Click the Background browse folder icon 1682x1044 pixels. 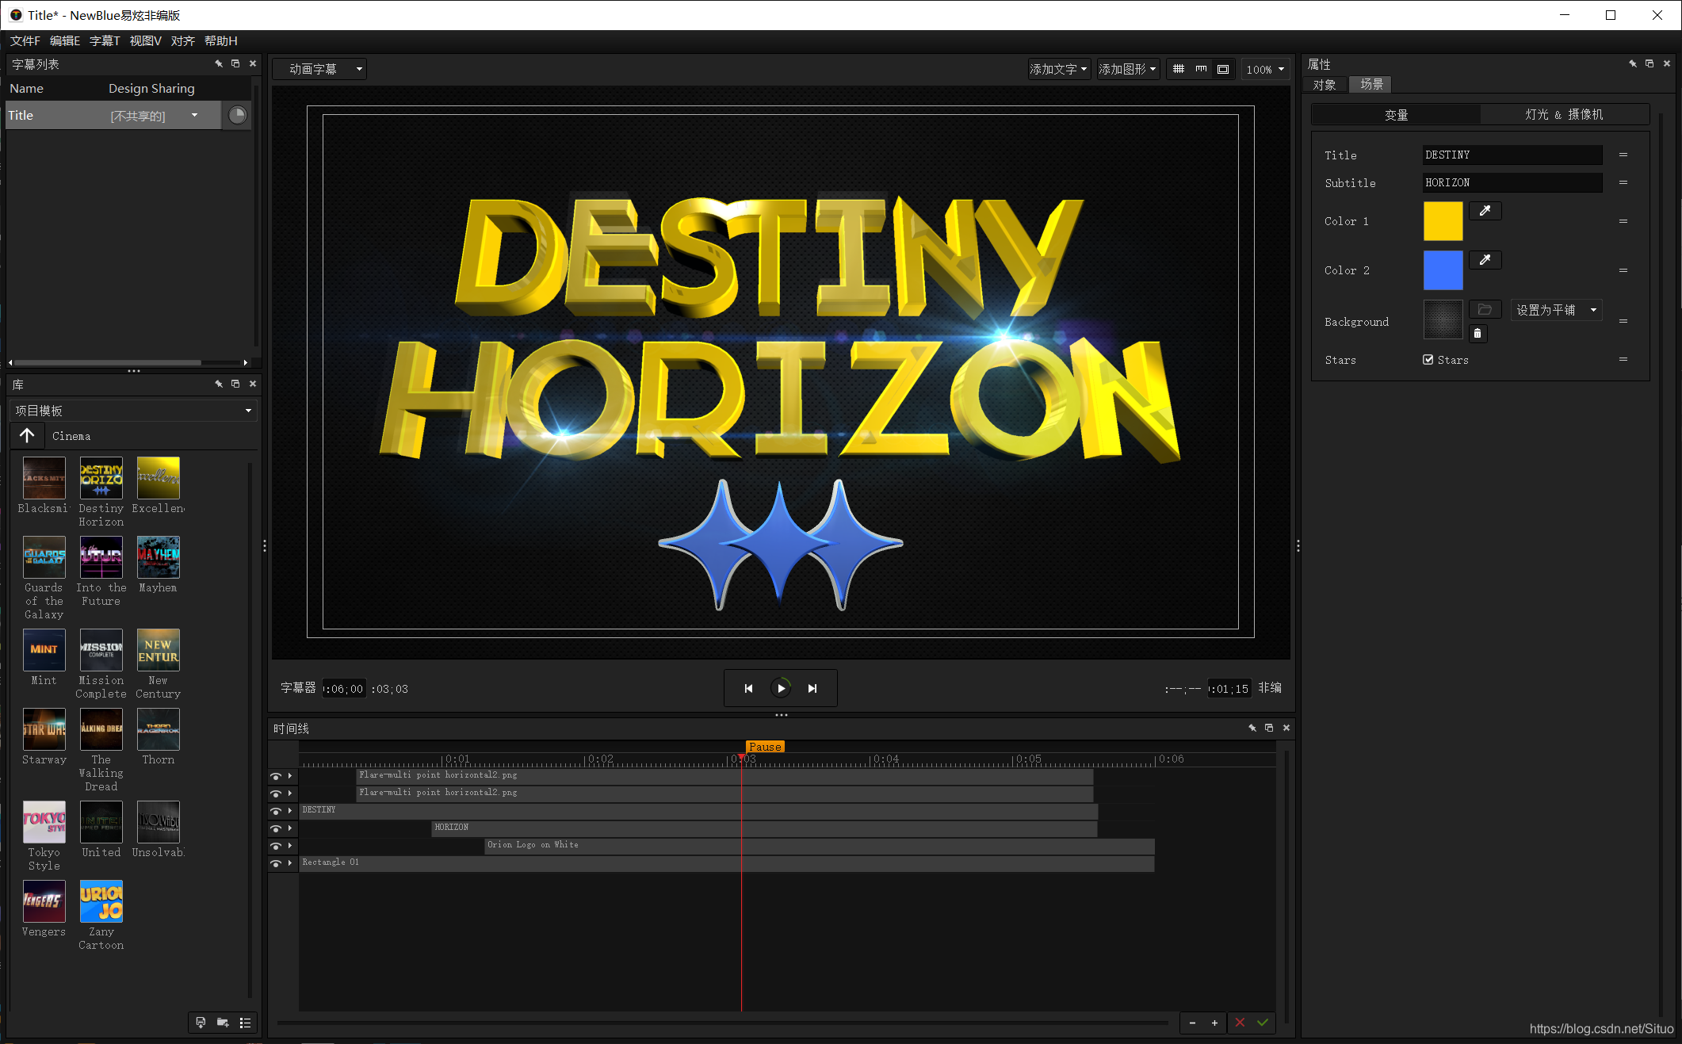coord(1485,309)
